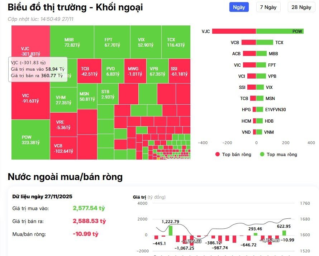Click the -445.1 red bar in the value chart

pos(156,237)
